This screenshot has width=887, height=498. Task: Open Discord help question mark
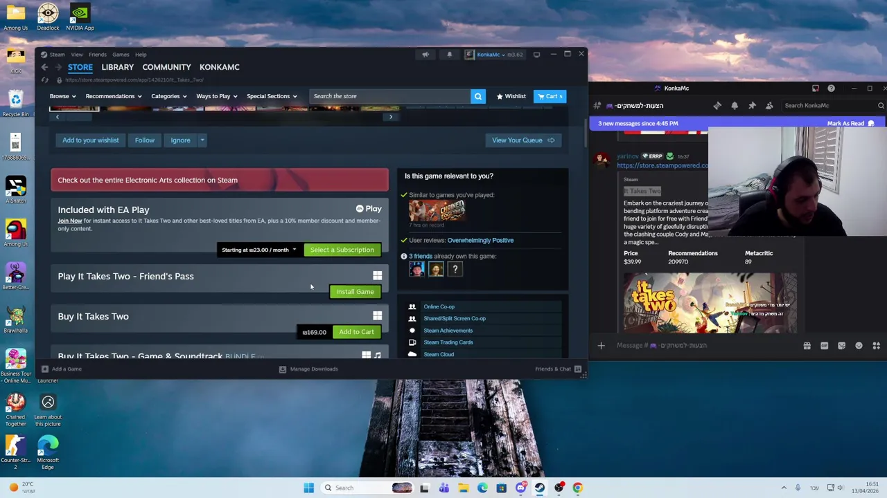tap(831, 88)
